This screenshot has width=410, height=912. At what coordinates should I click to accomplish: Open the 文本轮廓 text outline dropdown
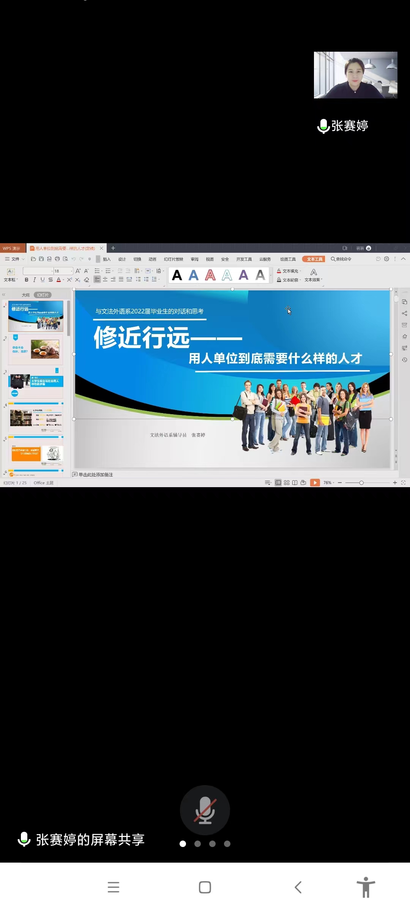pos(289,280)
